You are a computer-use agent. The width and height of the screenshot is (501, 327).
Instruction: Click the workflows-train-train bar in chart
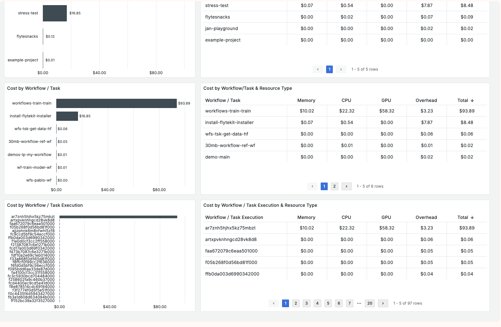point(116,103)
